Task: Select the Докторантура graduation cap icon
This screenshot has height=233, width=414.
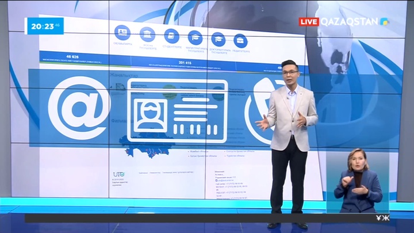Action: click(218, 39)
